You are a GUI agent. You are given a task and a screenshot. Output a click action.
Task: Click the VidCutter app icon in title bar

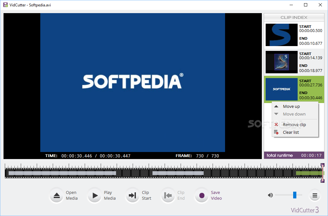pos(5,5)
